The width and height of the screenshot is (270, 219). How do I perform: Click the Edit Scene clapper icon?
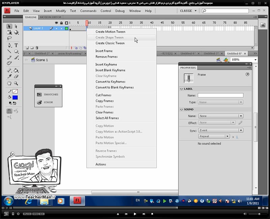click(x=218, y=60)
